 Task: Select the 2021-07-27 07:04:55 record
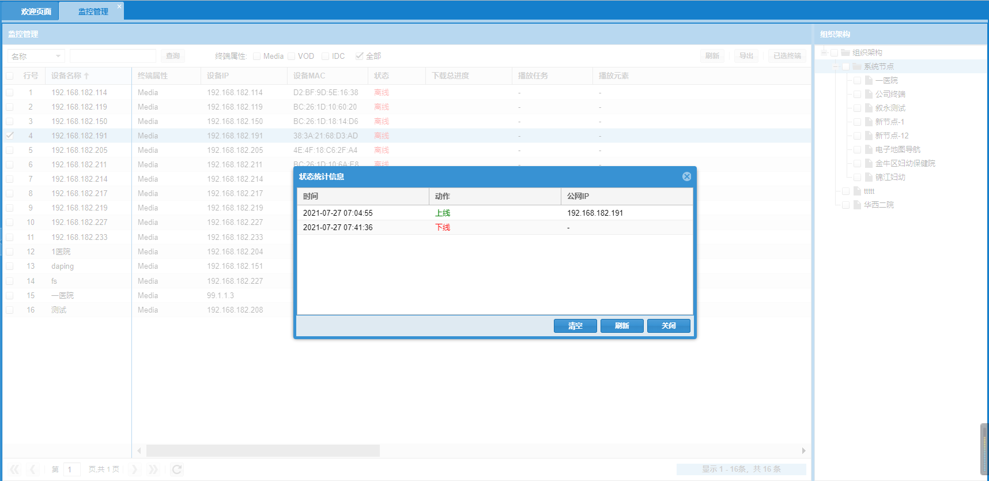(495, 213)
